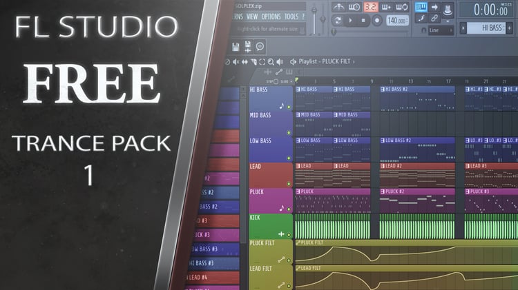Image resolution: width=518 pixels, height=290 pixels.
Task: Select LOW BASS #3 in picker panel
Action: [215, 249]
